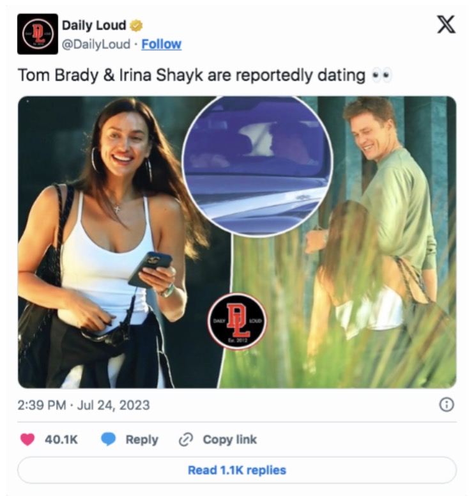Viewport: 474px width, 496px height.
Task: Open the X logo icon
Action: pos(446,24)
